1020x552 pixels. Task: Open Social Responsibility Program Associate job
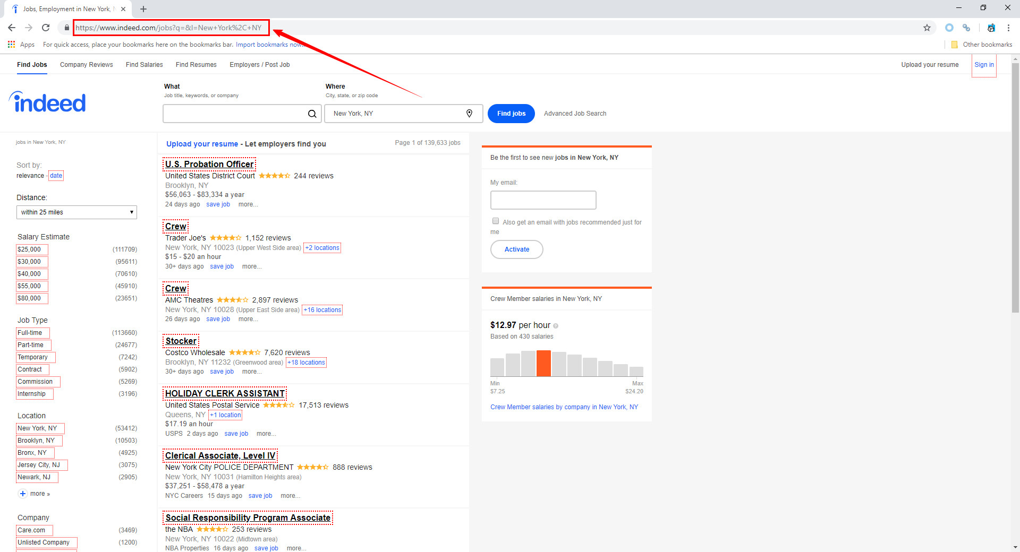pos(248,517)
